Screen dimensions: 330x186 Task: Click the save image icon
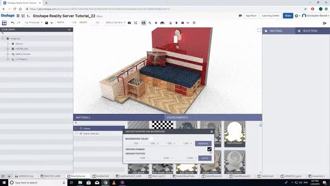(46, 23)
